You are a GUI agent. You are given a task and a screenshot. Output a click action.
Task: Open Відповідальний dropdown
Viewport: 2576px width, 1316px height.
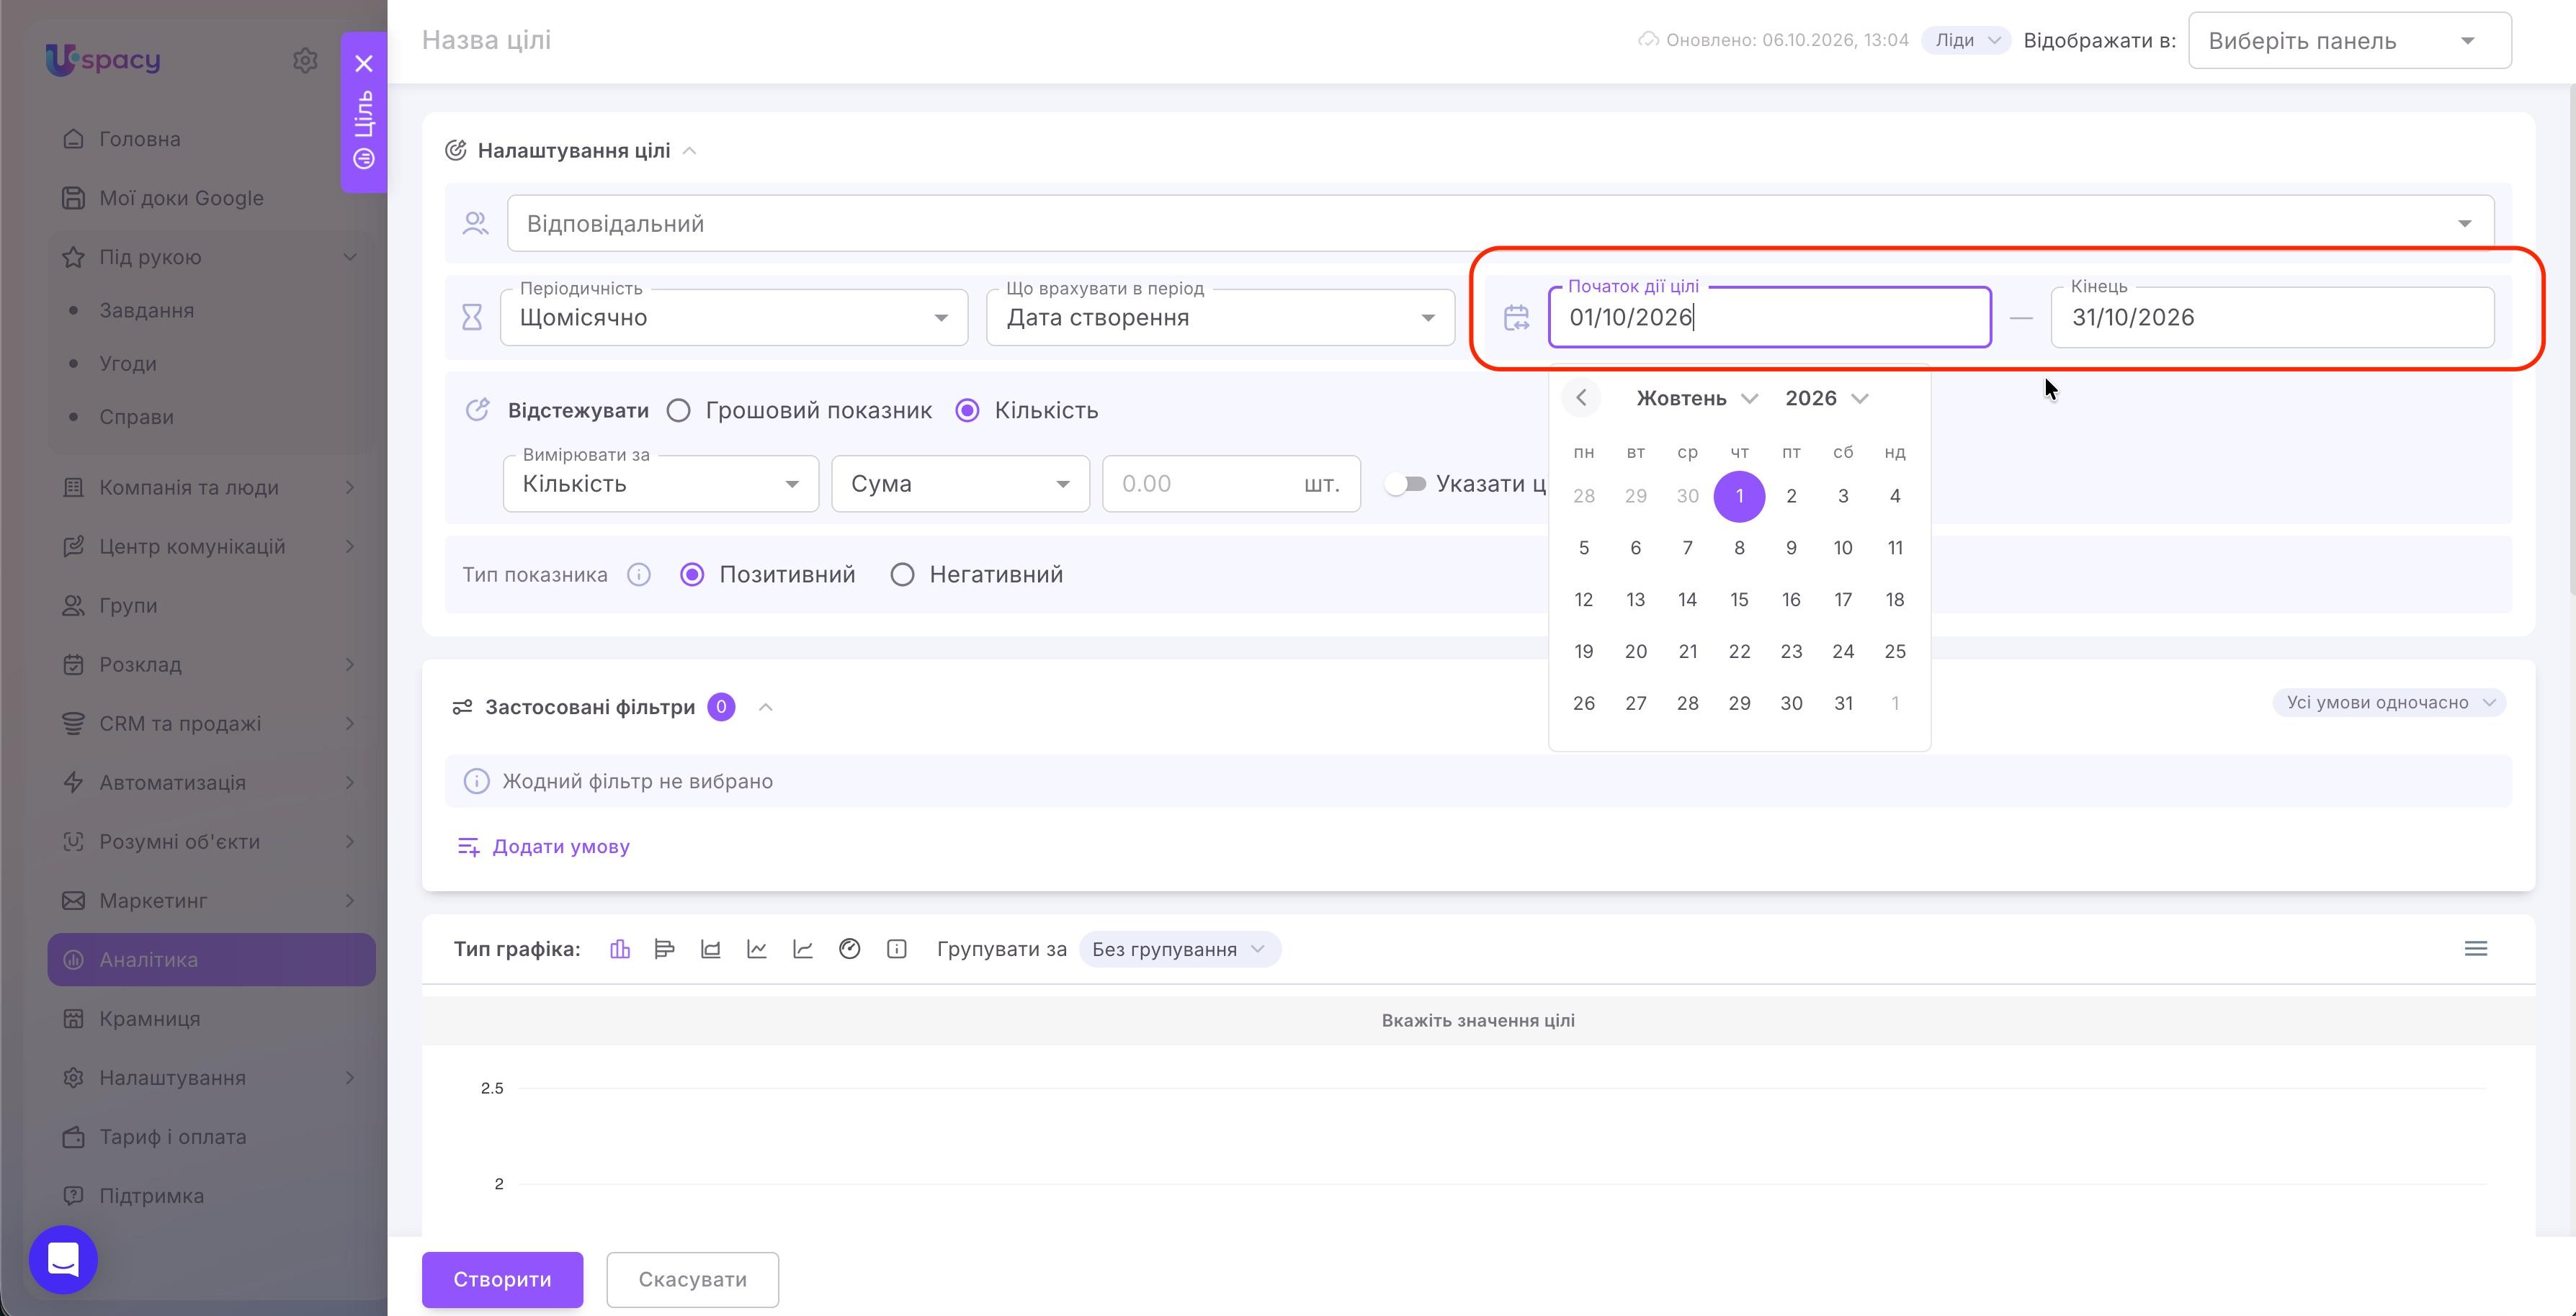pyautogui.click(x=1500, y=223)
